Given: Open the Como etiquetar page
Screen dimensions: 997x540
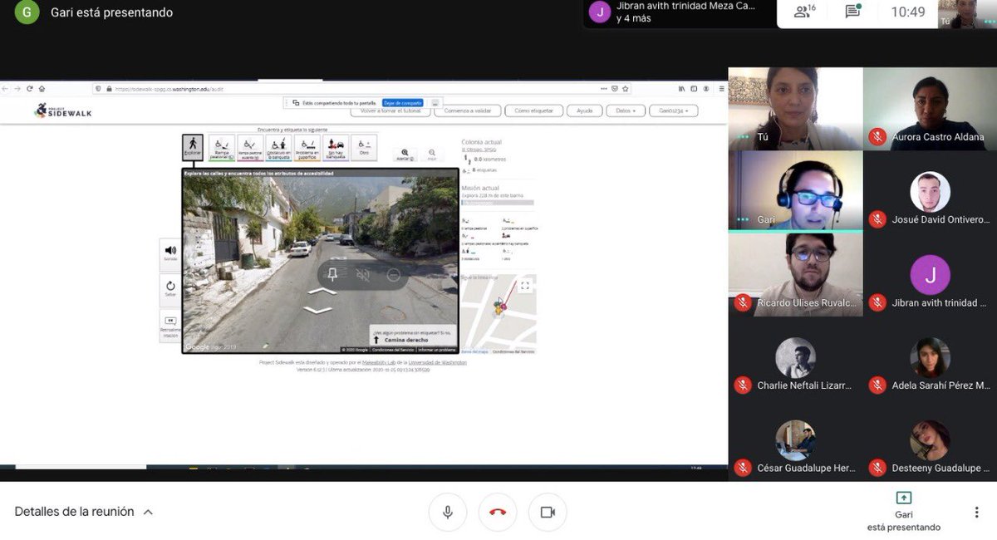Looking at the screenshot, I should click(x=534, y=110).
